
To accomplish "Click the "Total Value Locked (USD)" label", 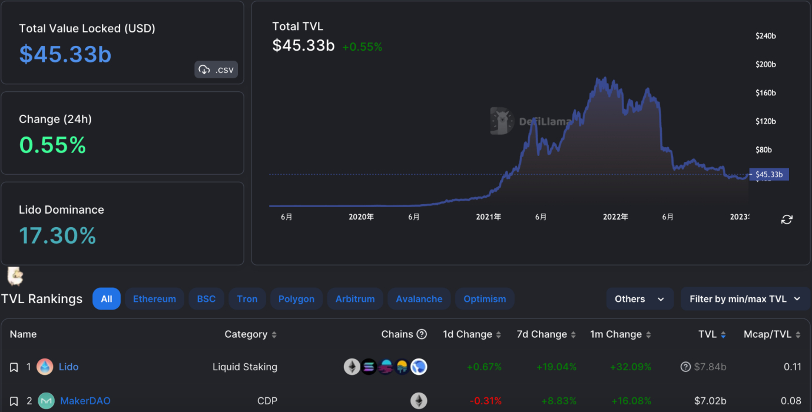I will (x=87, y=28).
